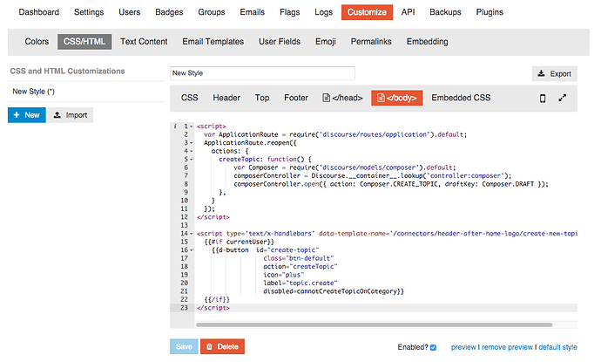Toggle the mobile view phone icon

point(543,99)
